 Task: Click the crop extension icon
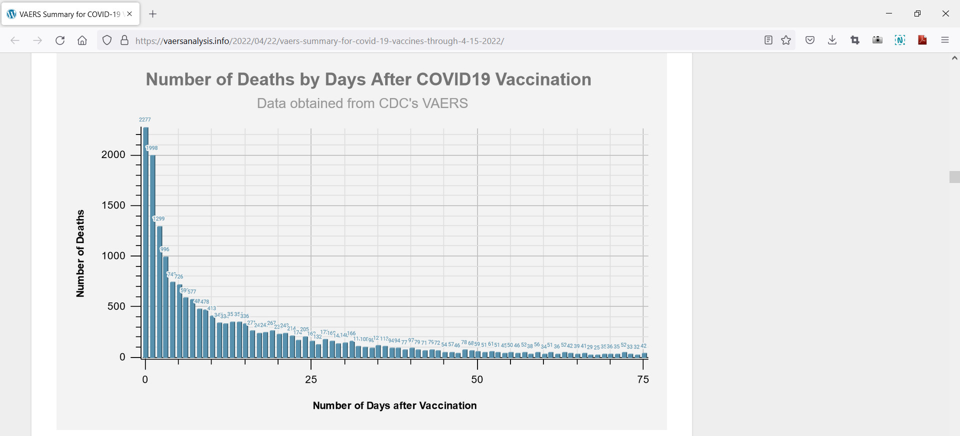coord(854,40)
